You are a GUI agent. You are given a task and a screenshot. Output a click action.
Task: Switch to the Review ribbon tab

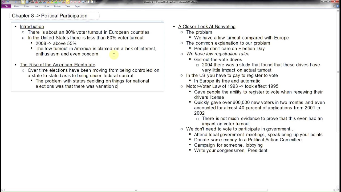tap(57, 6)
